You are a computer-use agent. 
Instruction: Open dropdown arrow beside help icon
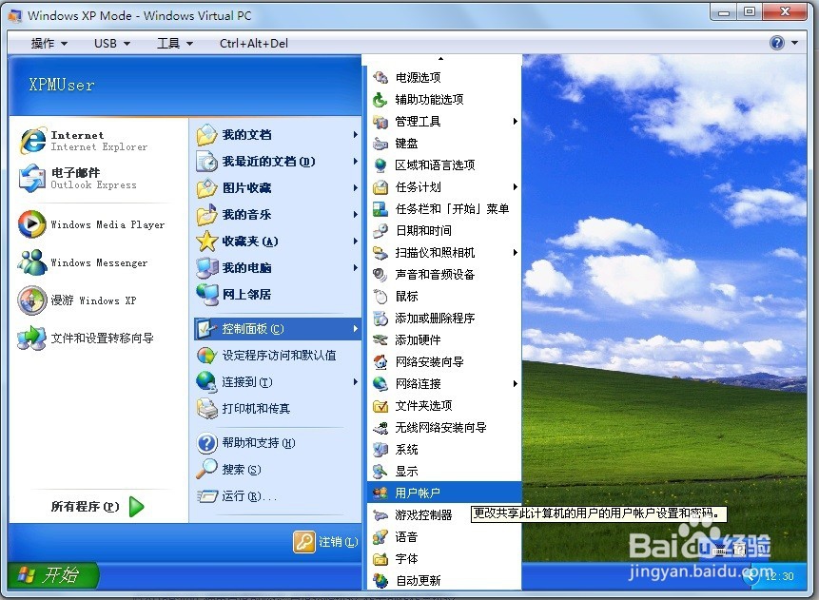point(794,43)
